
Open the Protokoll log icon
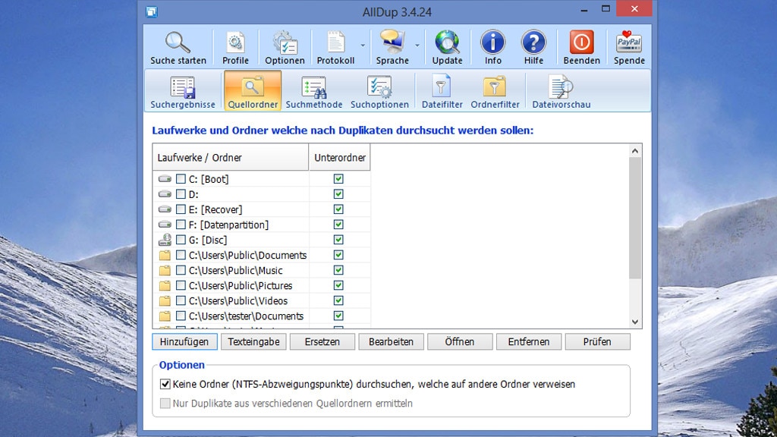(x=335, y=42)
